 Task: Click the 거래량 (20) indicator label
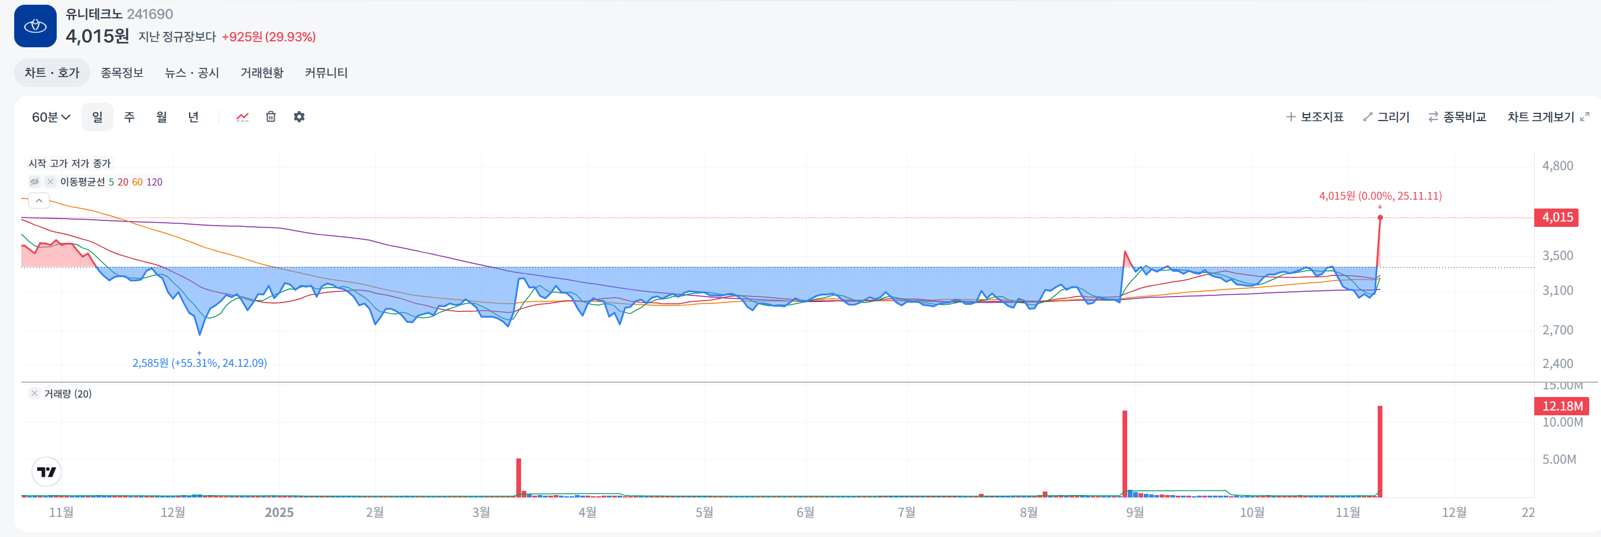tap(68, 393)
